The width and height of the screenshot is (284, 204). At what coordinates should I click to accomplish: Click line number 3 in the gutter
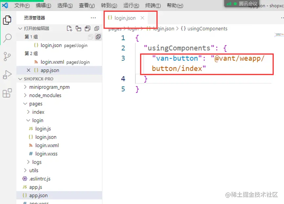(123, 58)
